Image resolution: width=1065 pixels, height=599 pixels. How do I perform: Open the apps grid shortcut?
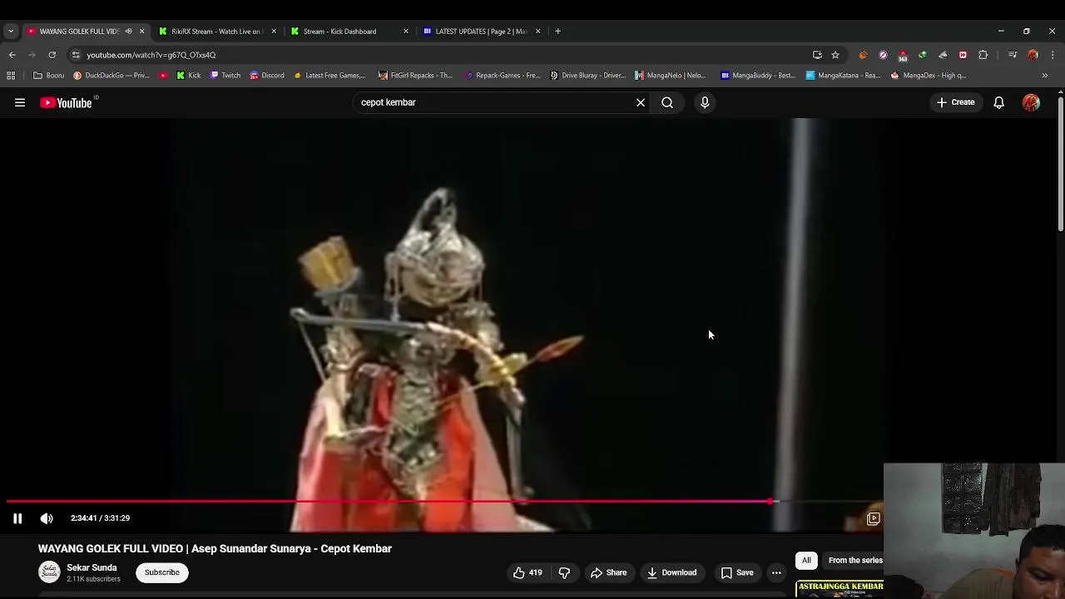click(11, 75)
